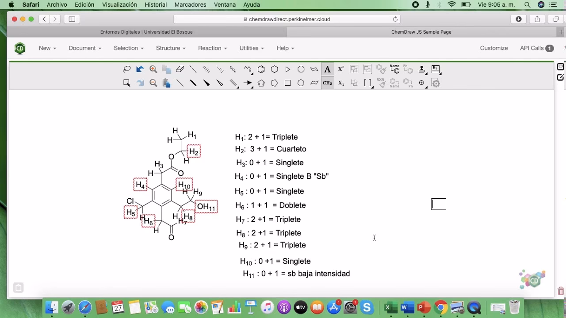566x318 pixels.
Task: Toggle the Text tool (A)
Action: pos(327,69)
